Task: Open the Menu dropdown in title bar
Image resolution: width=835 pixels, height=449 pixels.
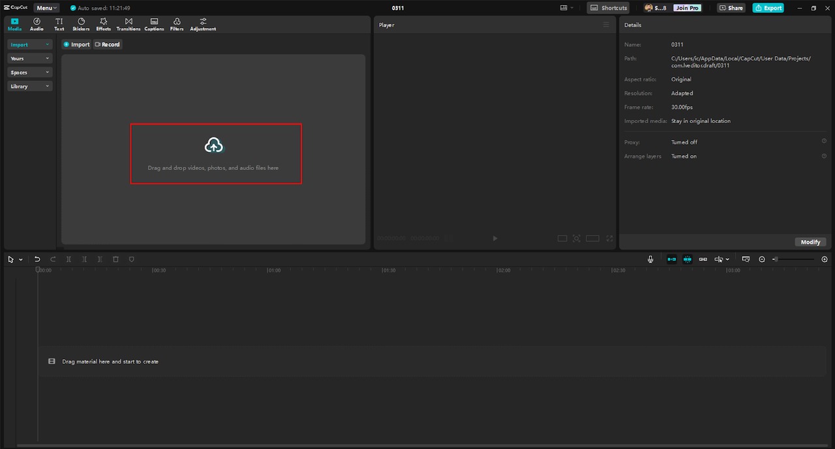Action: [x=46, y=8]
